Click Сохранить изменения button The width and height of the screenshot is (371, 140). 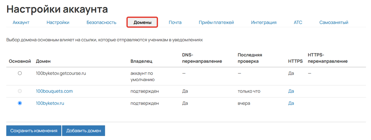coord(34,131)
